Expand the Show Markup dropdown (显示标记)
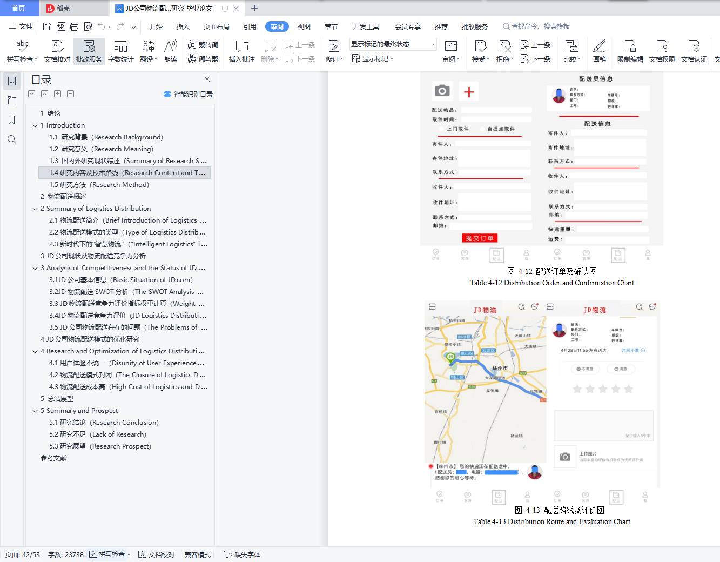This screenshot has width=720, height=562. (373, 58)
